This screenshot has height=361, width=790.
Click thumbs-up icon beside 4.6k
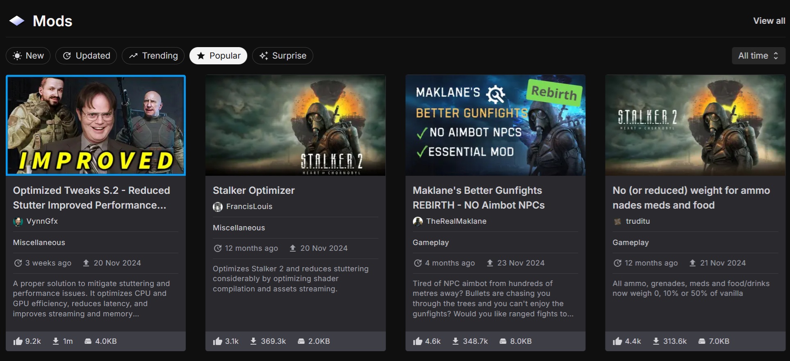tap(418, 341)
